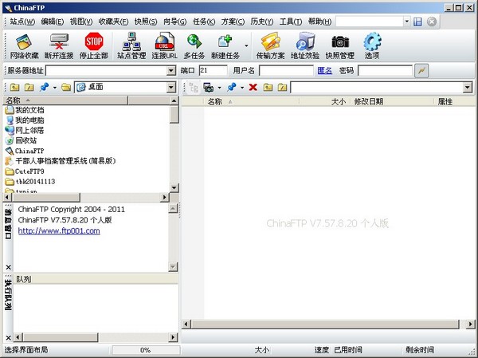Open 站点管理 site manager icon
This screenshot has height=358, width=478.
tap(131, 46)
